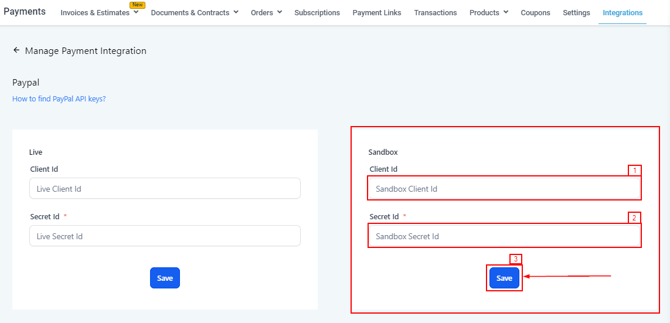Click the Live Client Id field
The image size is (670, 323).
165,189
